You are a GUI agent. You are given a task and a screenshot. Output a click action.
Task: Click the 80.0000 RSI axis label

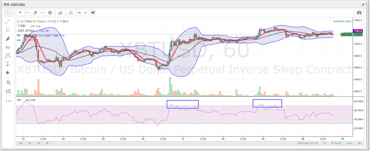(359, 102)
